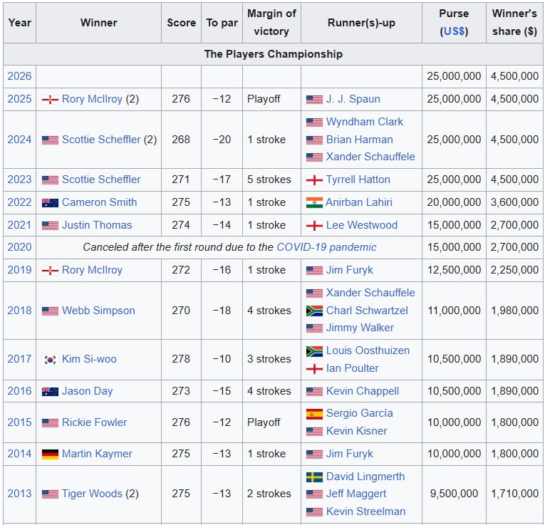The width and height of the screenshot is (545, 525).
Task: Click the Indian flag next to Anirban Lahiri
Action: pos(314,202)
